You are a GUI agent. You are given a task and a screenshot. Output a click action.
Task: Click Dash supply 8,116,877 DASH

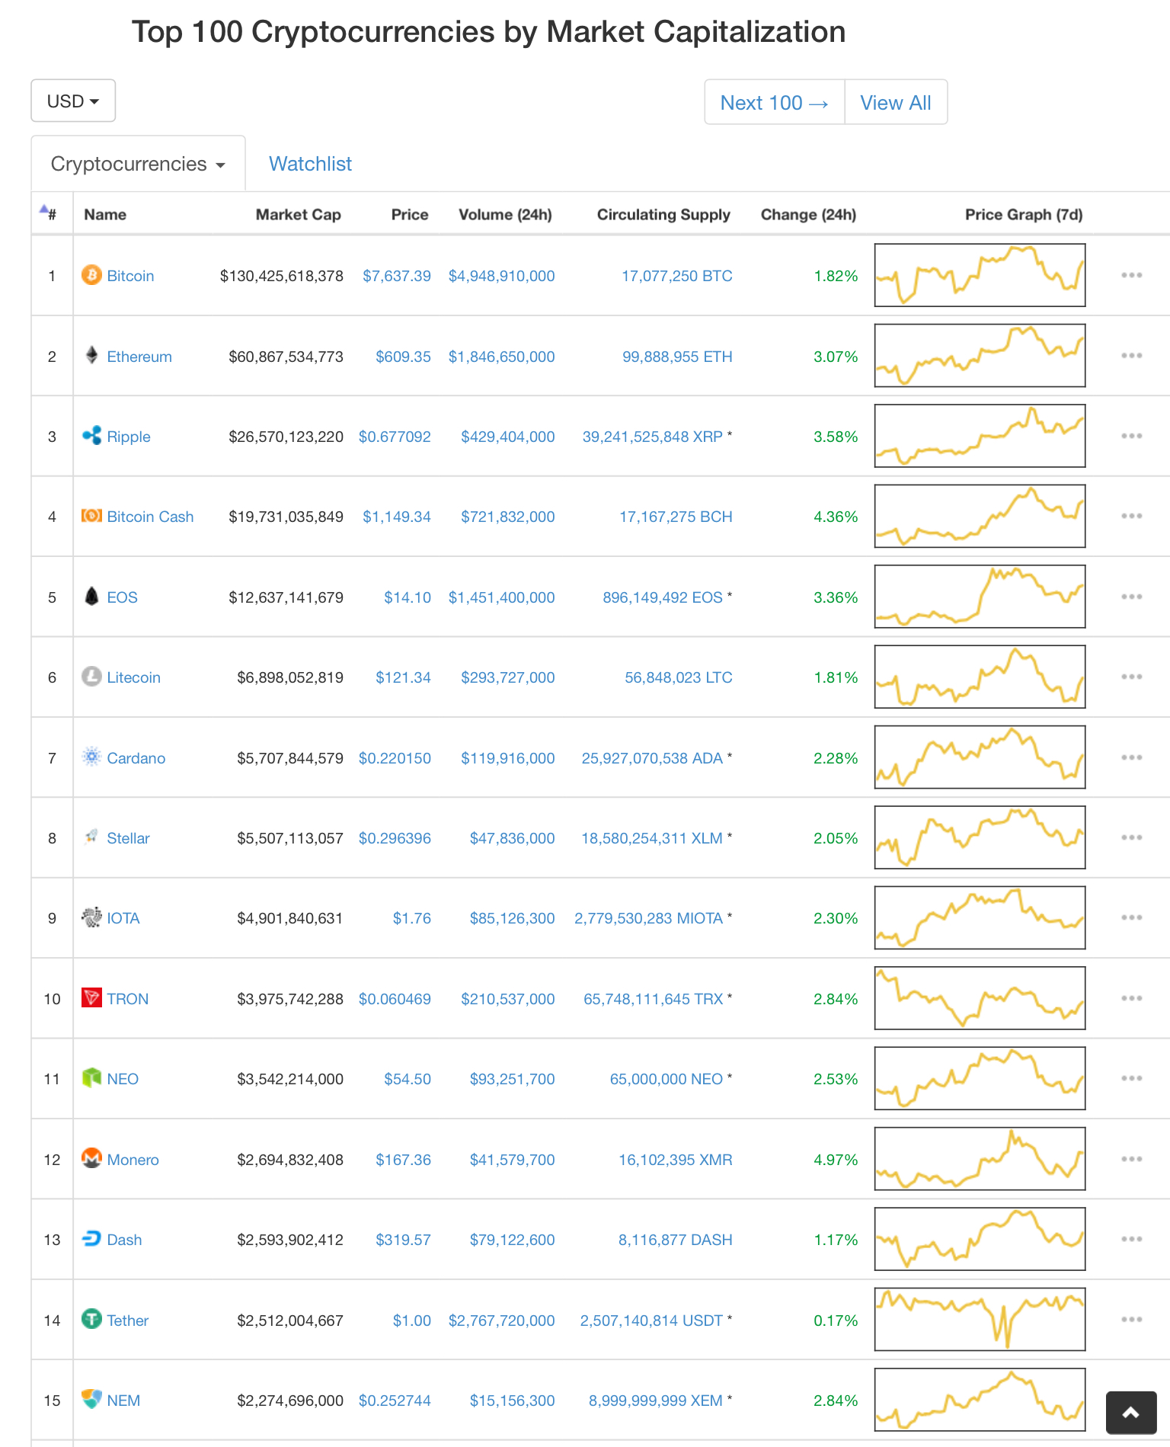pyautogui.click(x=675, y=1240)
